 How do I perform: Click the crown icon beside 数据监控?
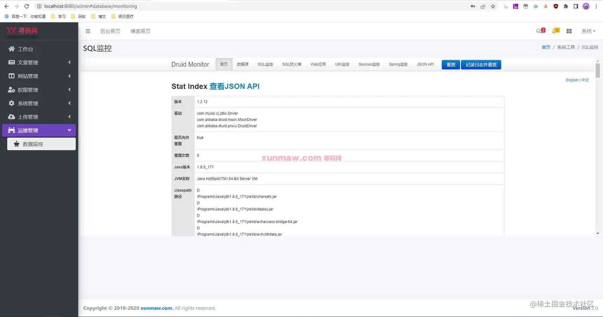point(16,144)
